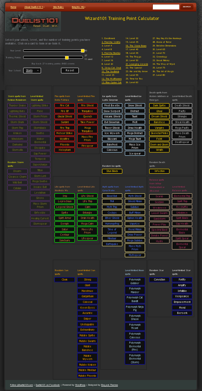Screen dimensions: 202x391
Task: Open the Your School dropdown
Action: click(32, 71)
